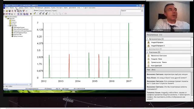The image size is (194, 109).
Task: Click the user icon beside Громогласов Павел
Action: pos(149,62)
